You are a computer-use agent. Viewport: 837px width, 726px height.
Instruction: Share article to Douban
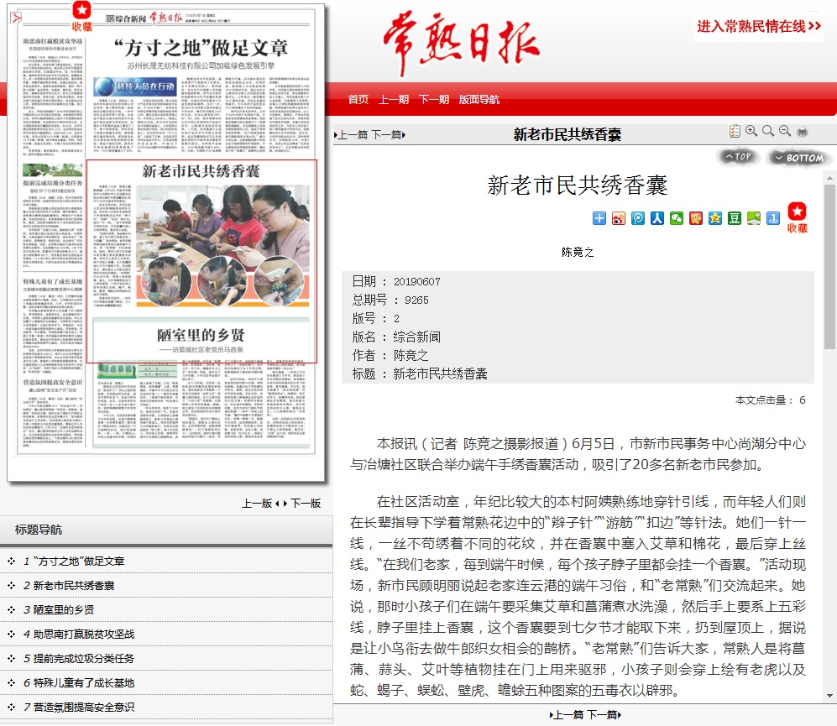point(734,218)
